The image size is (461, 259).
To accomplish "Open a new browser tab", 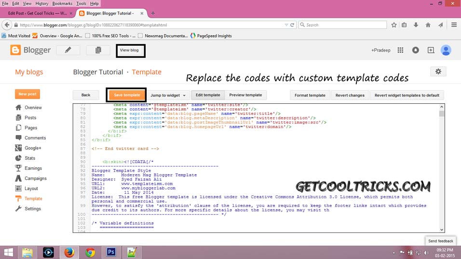I will click(153, 13).
